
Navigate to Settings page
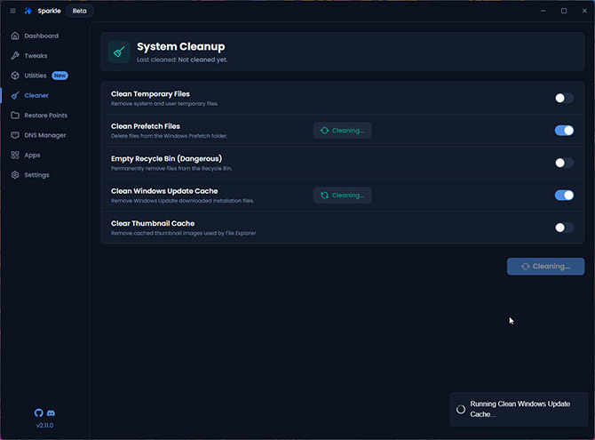pos(36,175)
